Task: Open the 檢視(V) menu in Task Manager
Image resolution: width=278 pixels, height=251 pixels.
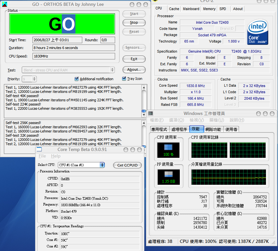Action: (197, 120)
